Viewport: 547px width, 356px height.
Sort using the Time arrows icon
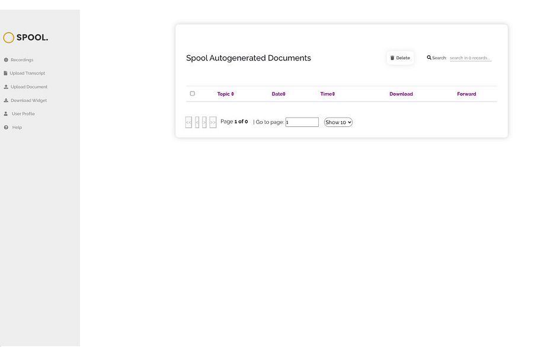(x=334, y=94)
